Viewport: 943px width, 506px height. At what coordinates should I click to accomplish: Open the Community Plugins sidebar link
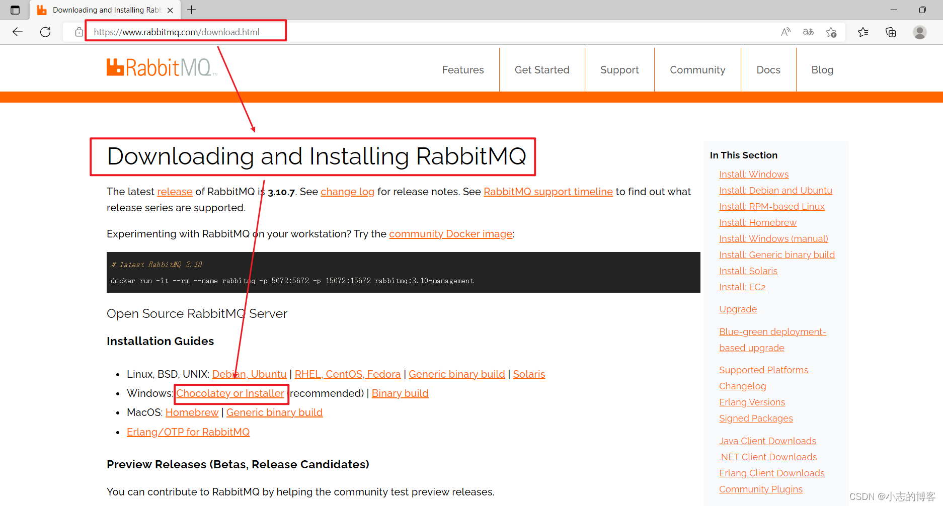tap(761, 489)
